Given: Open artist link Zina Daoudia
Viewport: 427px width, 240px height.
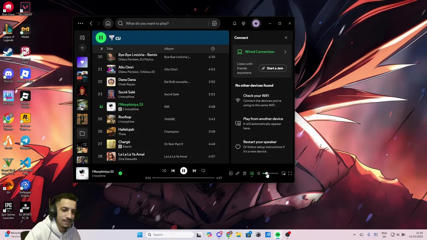Looking at the screenshot, I should click(127, 159).
